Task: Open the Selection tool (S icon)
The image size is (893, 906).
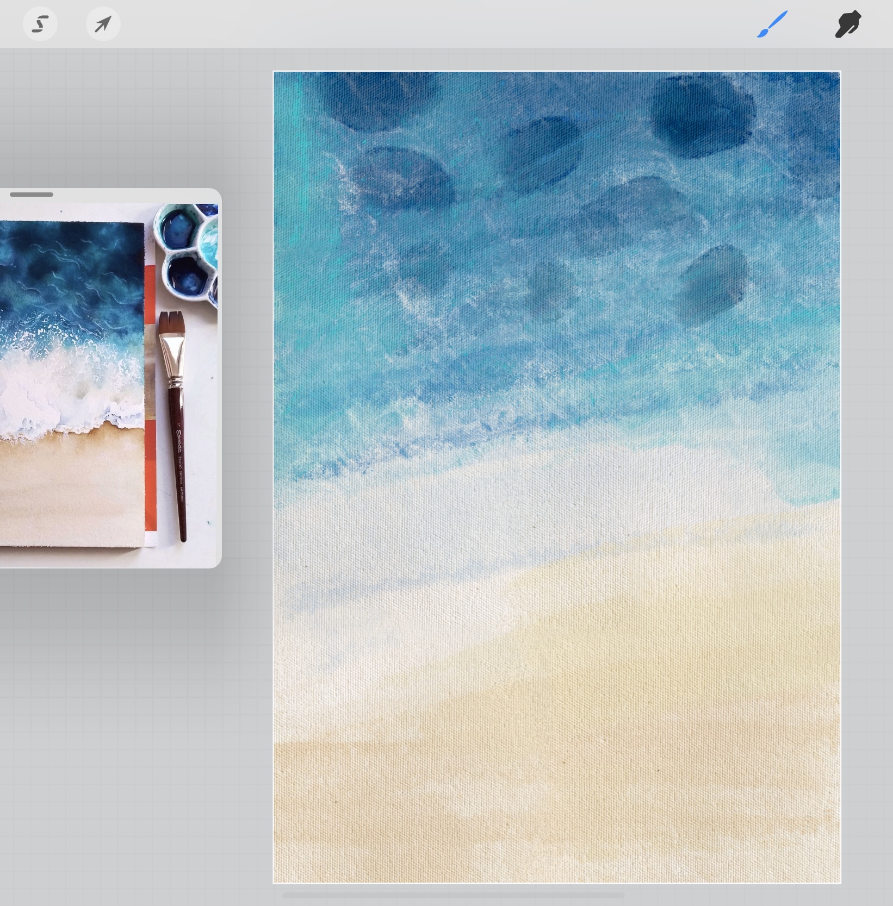Action: pos(40,24)
